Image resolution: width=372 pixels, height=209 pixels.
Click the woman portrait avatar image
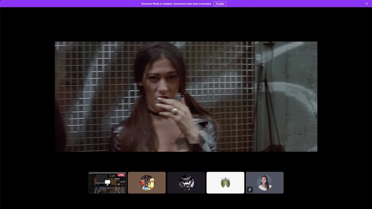click(x=265, y=183)
